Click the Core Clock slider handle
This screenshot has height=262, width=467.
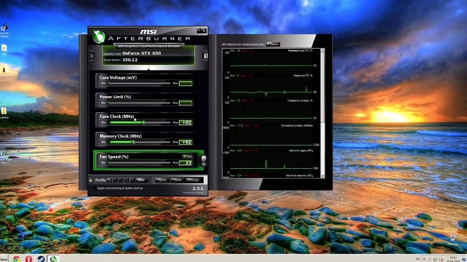point(144,123)
